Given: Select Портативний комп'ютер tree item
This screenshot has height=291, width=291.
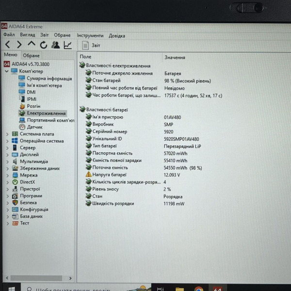Looking at the screenshot, I should (x=47, y=120).
